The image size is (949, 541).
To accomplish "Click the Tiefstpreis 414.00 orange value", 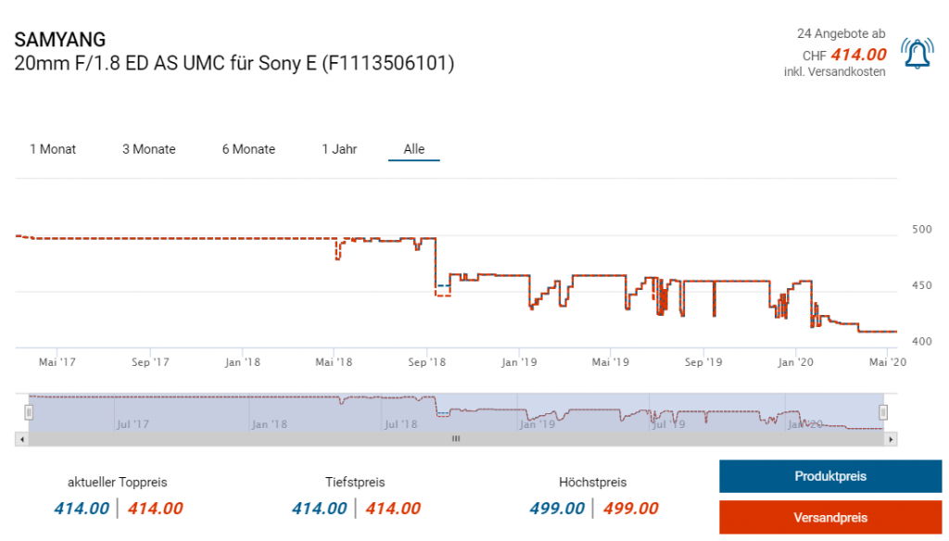I will [393, 509].
